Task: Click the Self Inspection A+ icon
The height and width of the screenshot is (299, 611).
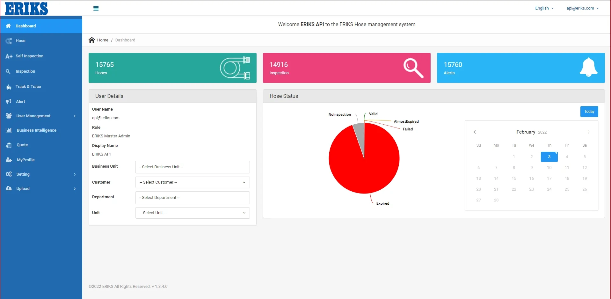Action: click(x=9, y=56)
